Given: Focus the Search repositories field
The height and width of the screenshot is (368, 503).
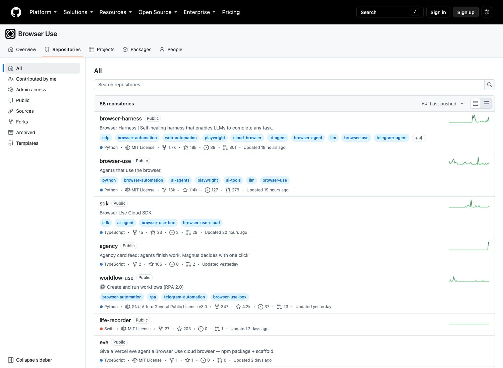Looking at the screenshot, I should pyautogui.click(x=289, y=85).
